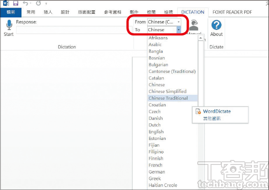
Task: Click language list scroll up arrow
Action: tap(200, 38)
